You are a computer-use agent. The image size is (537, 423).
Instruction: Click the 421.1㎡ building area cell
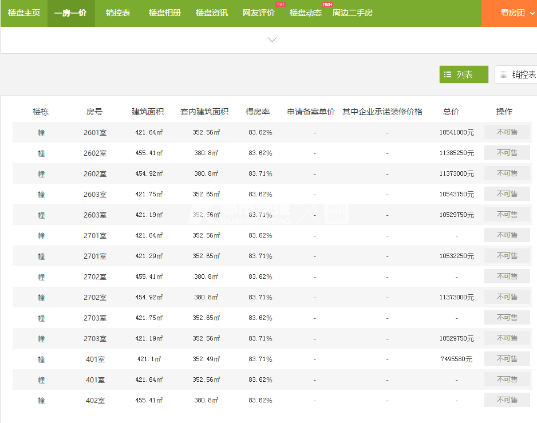click(x=149, y=359)
